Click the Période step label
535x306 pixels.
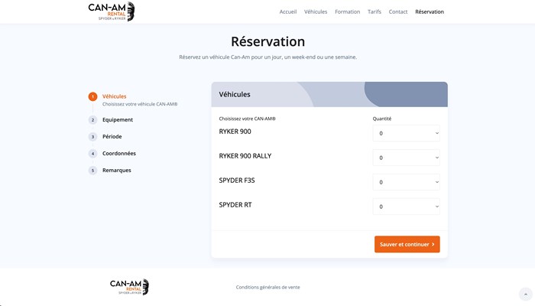click(112, 136)
